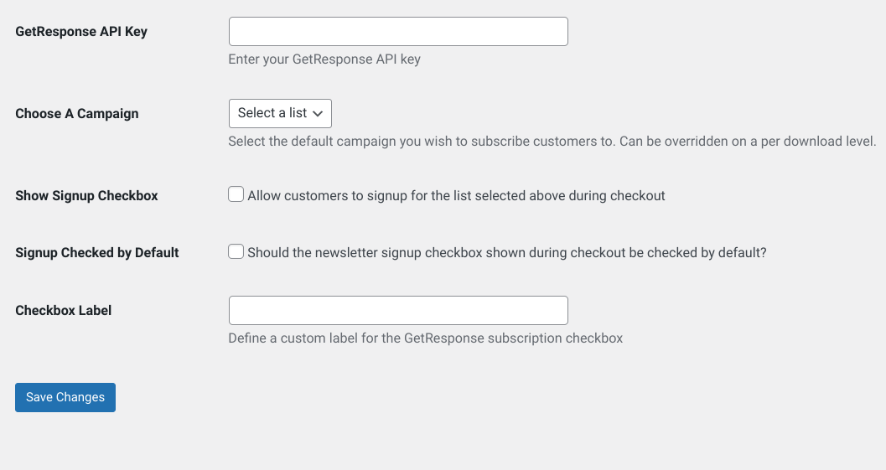Toggle via 'Should the newsletter signup checkbox' label text
Image resolution: width=886 pixels, height=470 pixels.
click(507, 252)
